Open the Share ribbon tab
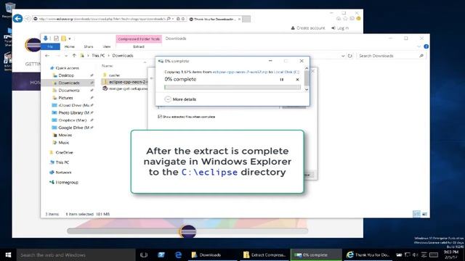The width and height of the screenshot is (465, 261). coord(89,46)
